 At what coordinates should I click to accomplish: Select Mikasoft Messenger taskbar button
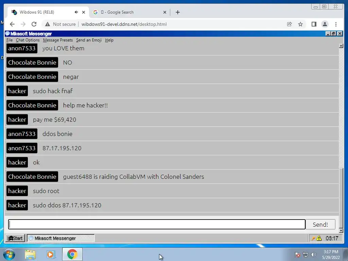(x=60, y=238)
